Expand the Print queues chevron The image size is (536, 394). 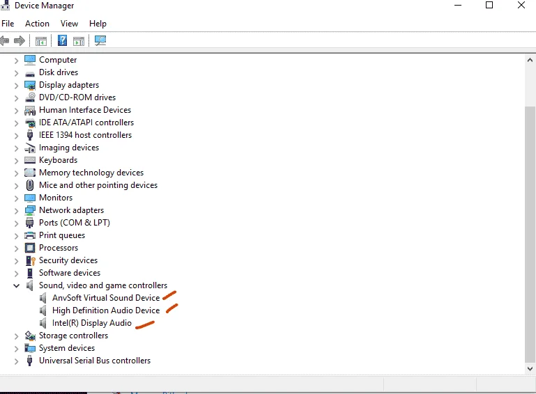tap(16, 236)
